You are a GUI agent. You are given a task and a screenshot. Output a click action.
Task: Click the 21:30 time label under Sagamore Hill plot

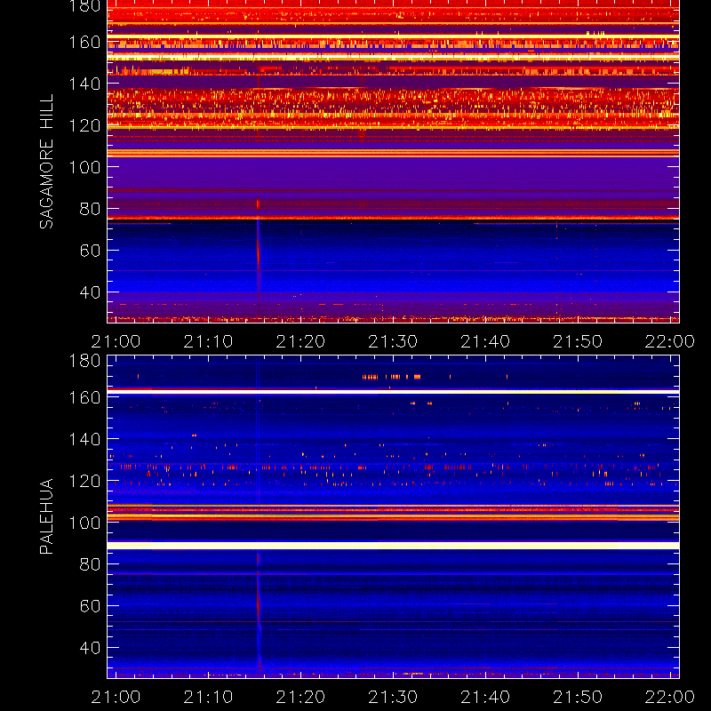(x=393, y=341)
